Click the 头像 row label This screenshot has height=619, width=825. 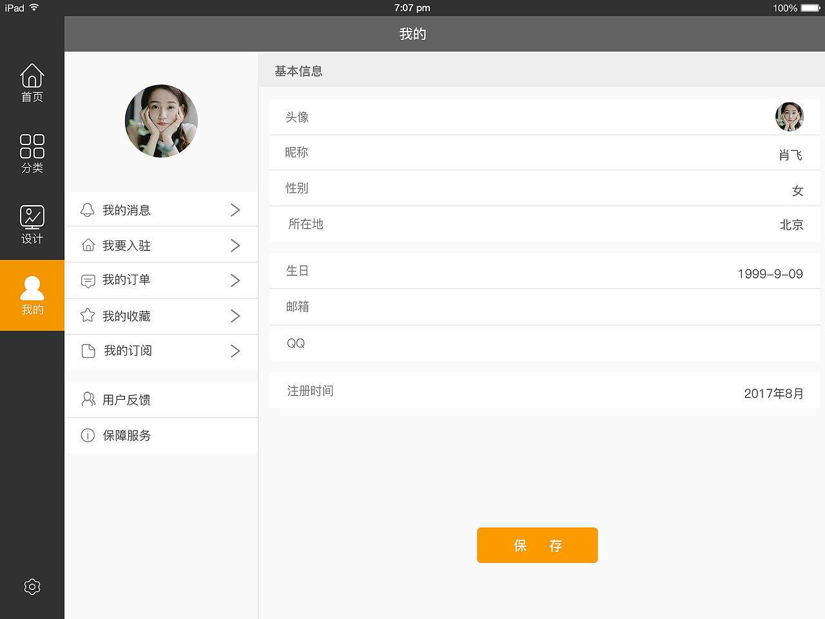point(297,117)
